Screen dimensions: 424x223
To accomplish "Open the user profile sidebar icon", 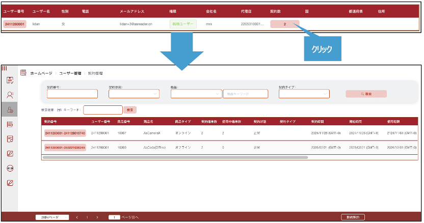I will [9, 95].
